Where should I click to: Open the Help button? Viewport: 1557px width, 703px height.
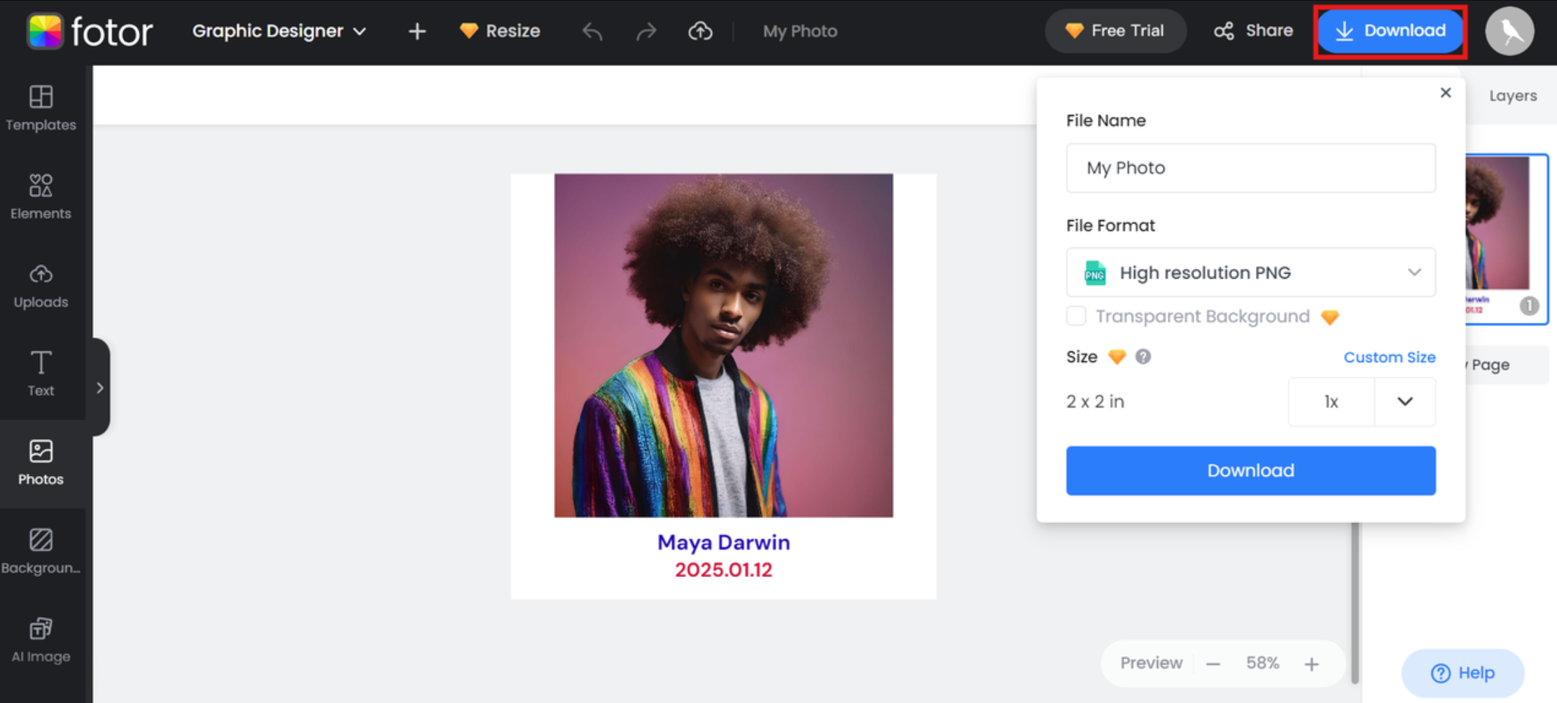[1462, 673]
